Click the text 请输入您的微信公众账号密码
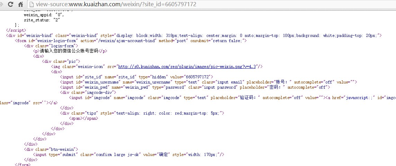This screenshot has width=396, height=166. [69, 51]
